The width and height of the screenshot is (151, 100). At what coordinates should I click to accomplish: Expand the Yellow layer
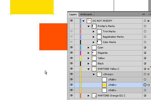click(89, 58)
